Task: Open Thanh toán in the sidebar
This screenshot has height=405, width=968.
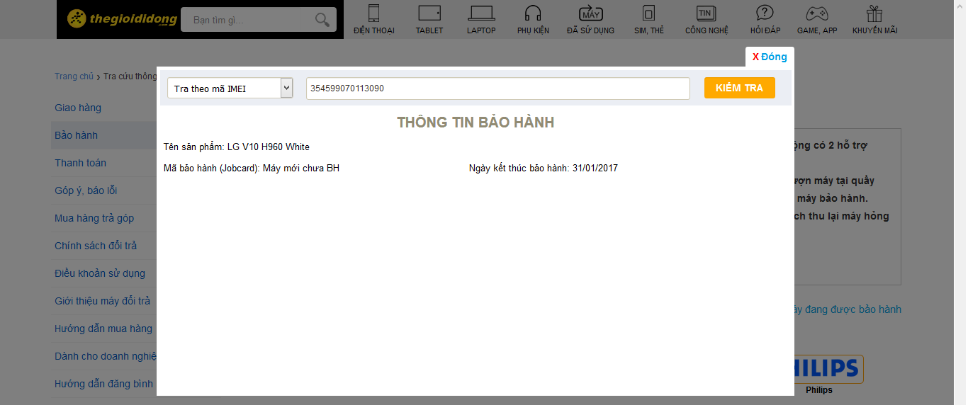Action: 80,163
